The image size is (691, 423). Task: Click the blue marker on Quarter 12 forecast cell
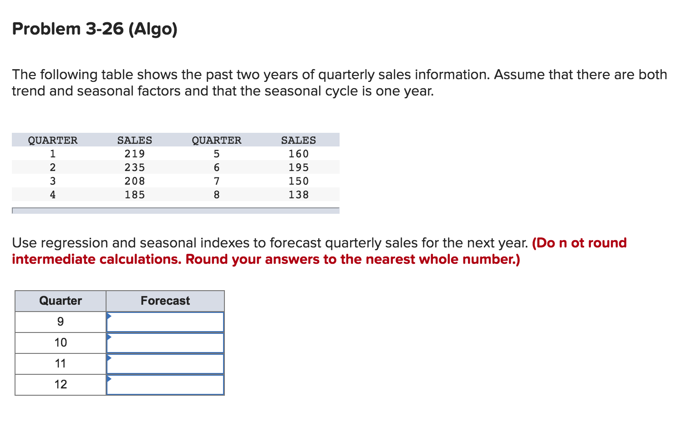tap(109, 379)
